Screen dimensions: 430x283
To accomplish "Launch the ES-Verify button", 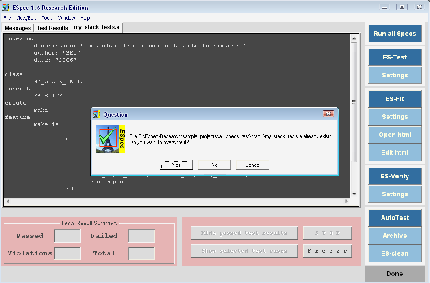I will 395,176.
